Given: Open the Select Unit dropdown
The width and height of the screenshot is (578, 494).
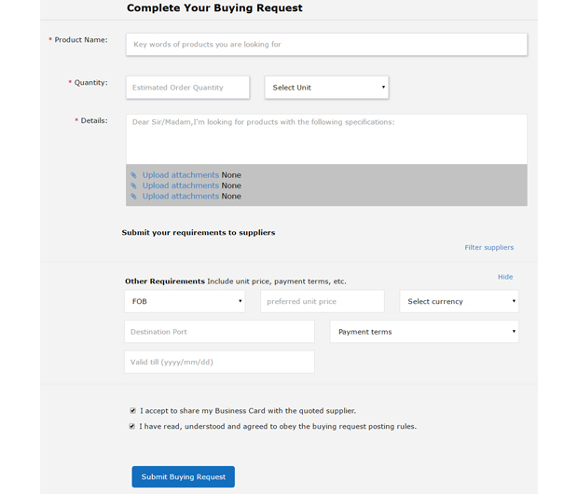Looking at the screenshot, I should point(326,88).
